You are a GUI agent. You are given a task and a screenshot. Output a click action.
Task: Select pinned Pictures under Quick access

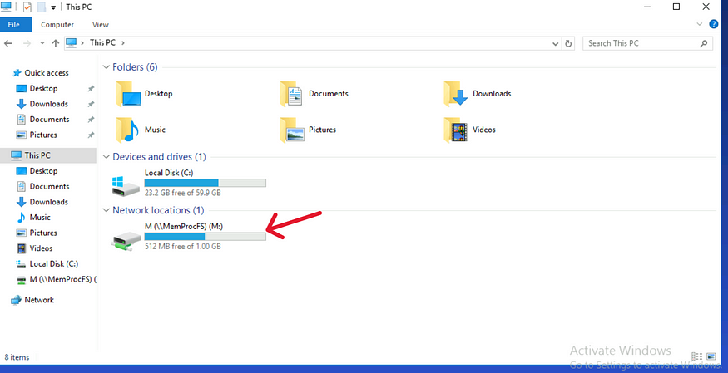tap(43, 135)
